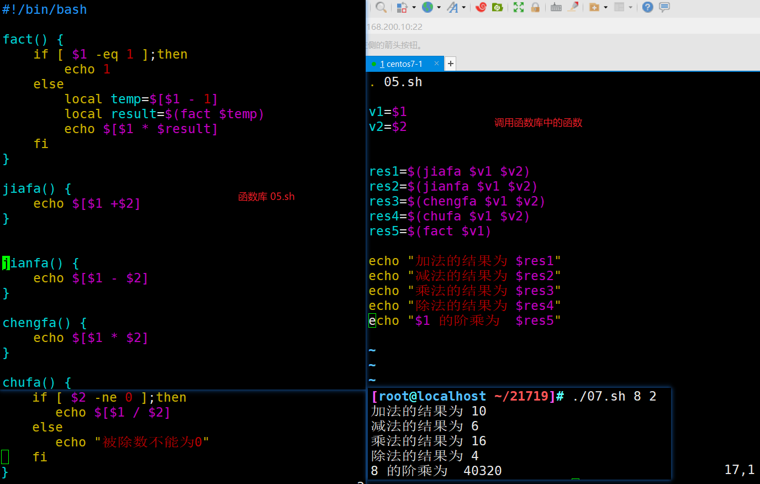The width and height of the screenshot is (760, 484).
Task: Click the 'fact() {' function definition
Action: click(33, 39)
